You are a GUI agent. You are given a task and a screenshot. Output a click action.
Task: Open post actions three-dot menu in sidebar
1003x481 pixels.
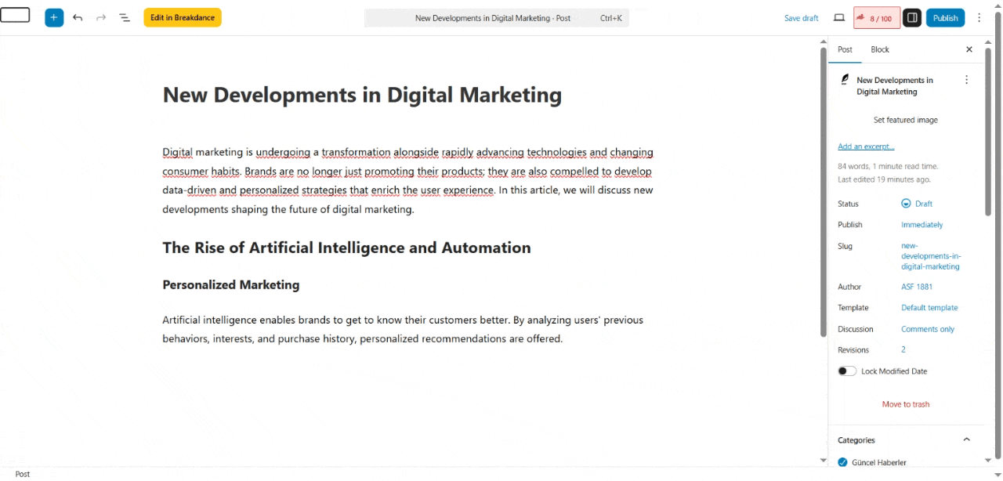[966, 80]
